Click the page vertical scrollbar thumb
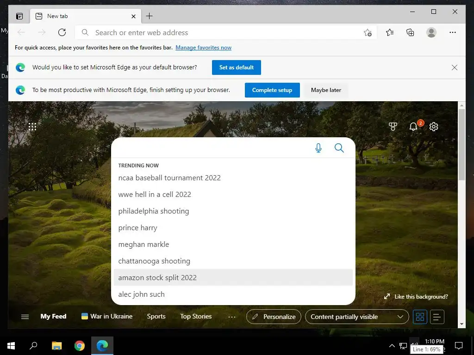This screenshot has height=355, width=474. pyautogui.click(x=462, y=145)
